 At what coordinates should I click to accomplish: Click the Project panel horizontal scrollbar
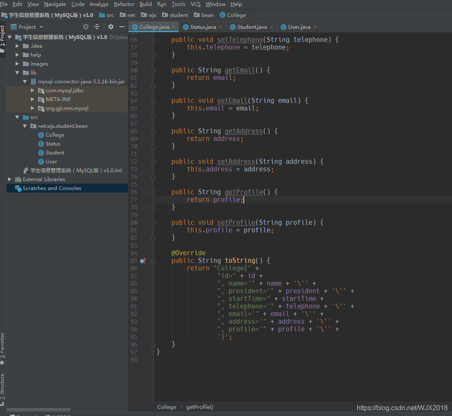click(39, 410)
